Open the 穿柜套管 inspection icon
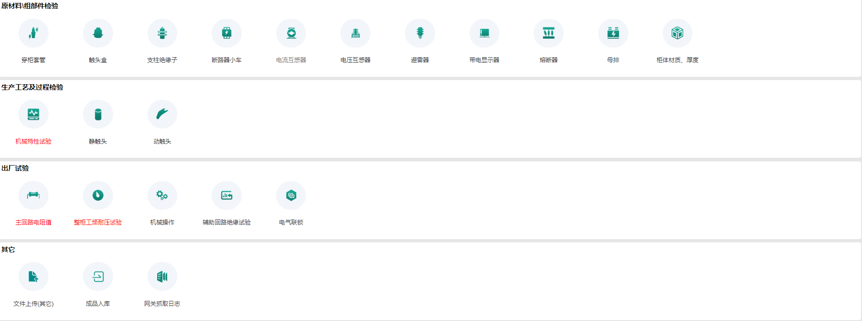 33,33
